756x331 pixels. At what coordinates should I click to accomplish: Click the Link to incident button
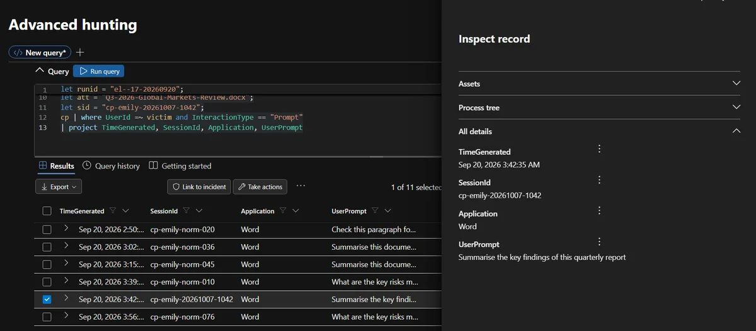coord(198,187)
